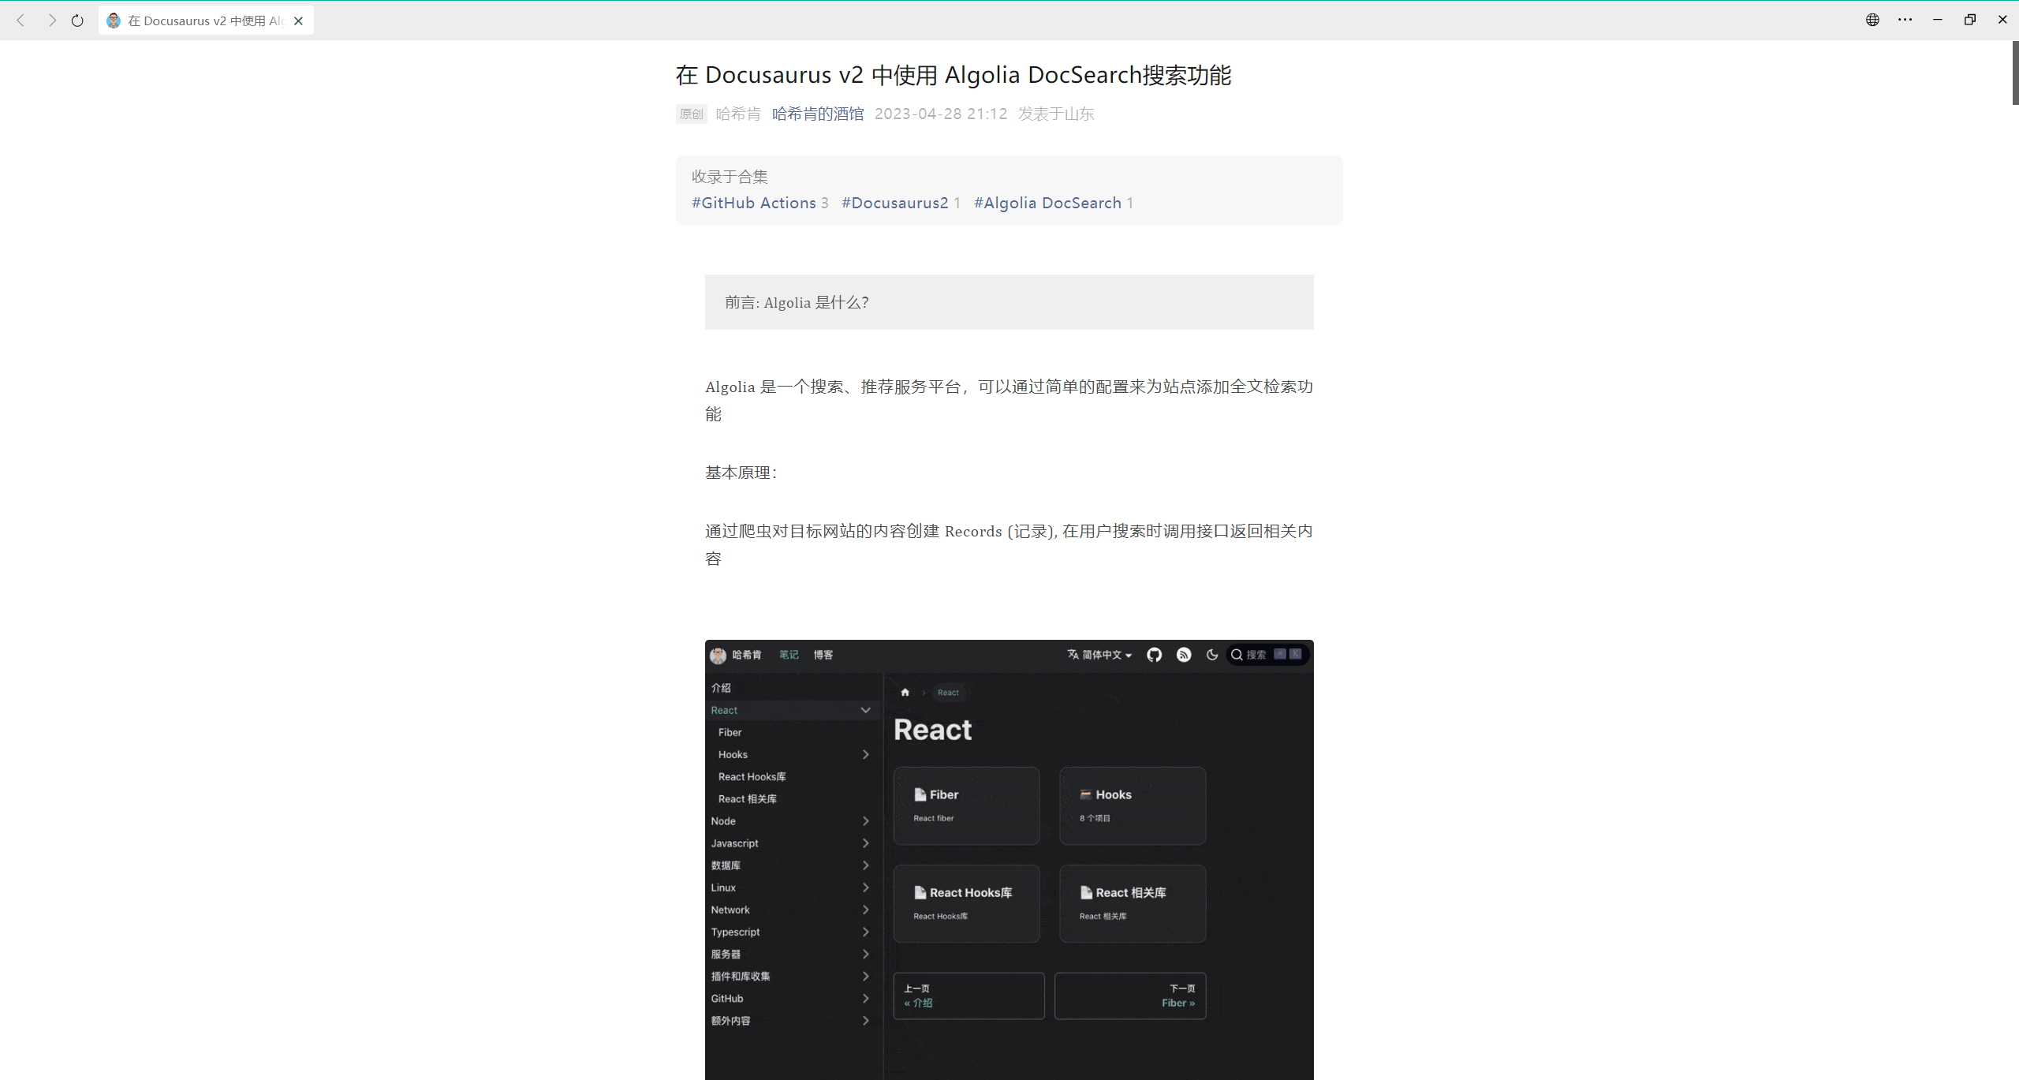Open the 哈希肯的酒馆 account link

[817, 114]
